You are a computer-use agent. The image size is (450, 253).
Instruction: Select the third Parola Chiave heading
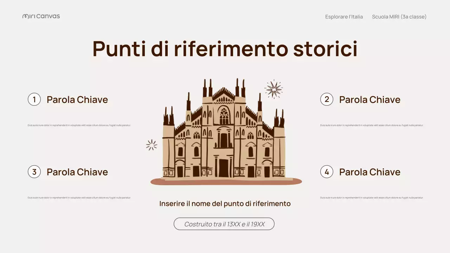tap(77, 172)
